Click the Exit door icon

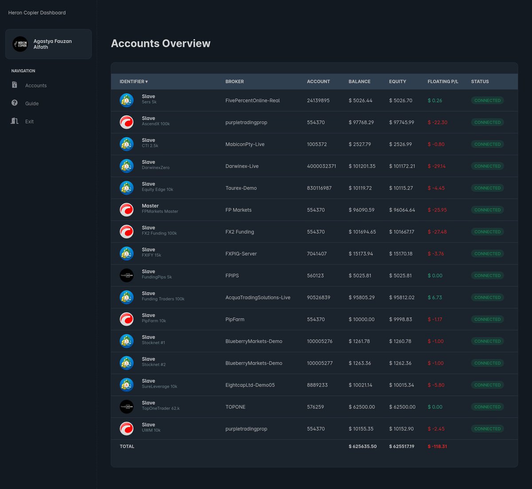click(14, 121)
